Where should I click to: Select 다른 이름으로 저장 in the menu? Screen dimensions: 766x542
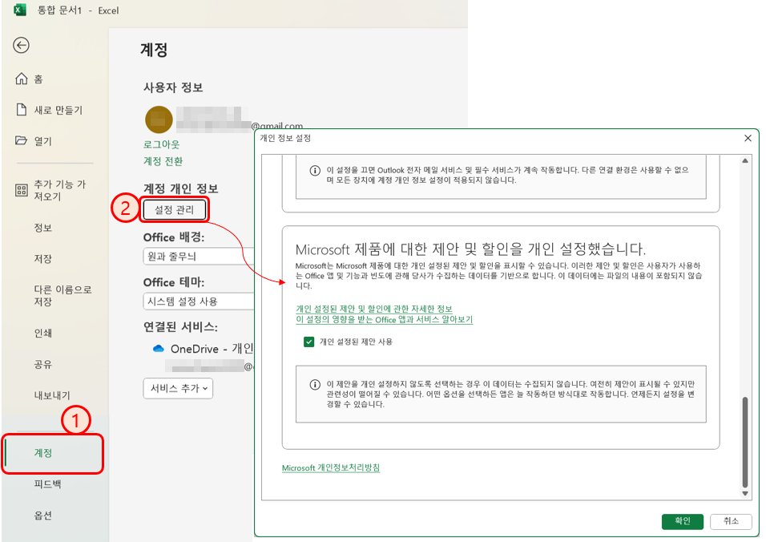pos(63,295)
